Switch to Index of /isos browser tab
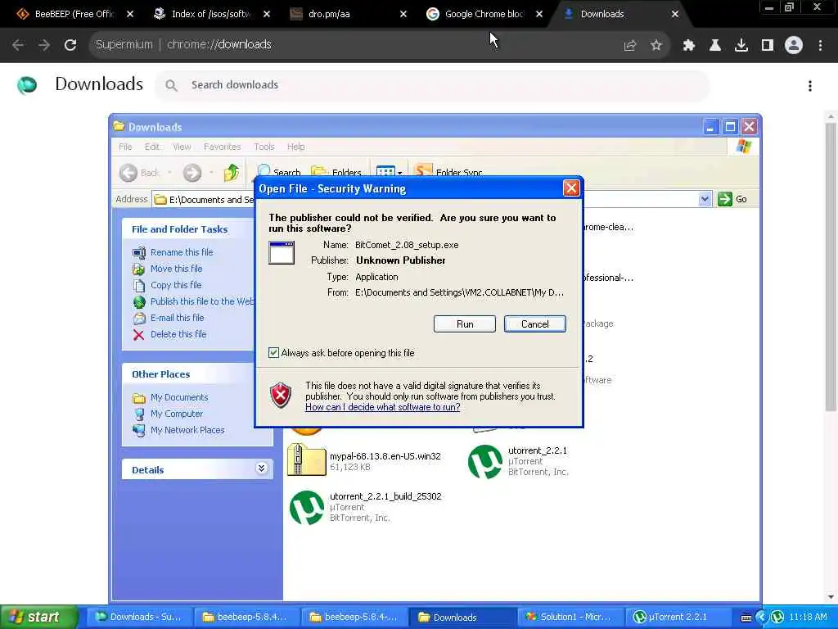This screenshot has height=629, width=838. tap(211, 14)
